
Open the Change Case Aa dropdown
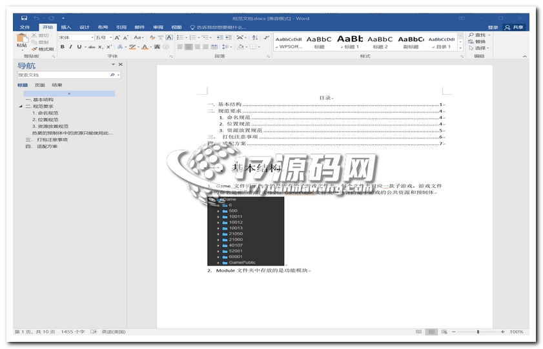coord(139,37)
